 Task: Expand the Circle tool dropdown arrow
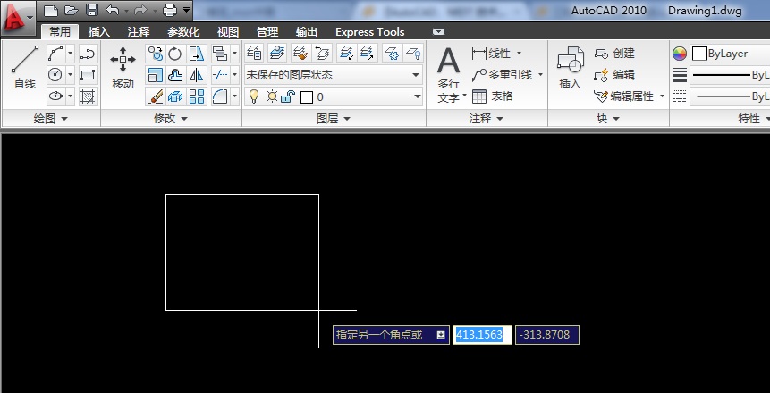[71, 74]
